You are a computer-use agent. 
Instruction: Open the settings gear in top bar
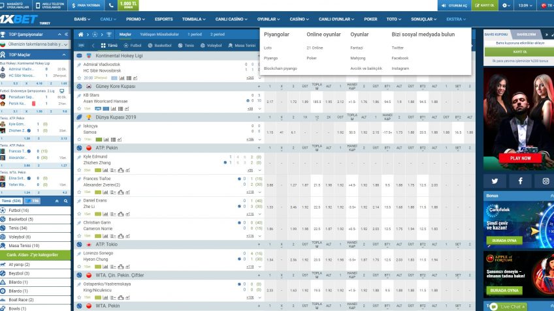(x=505, y=5)
